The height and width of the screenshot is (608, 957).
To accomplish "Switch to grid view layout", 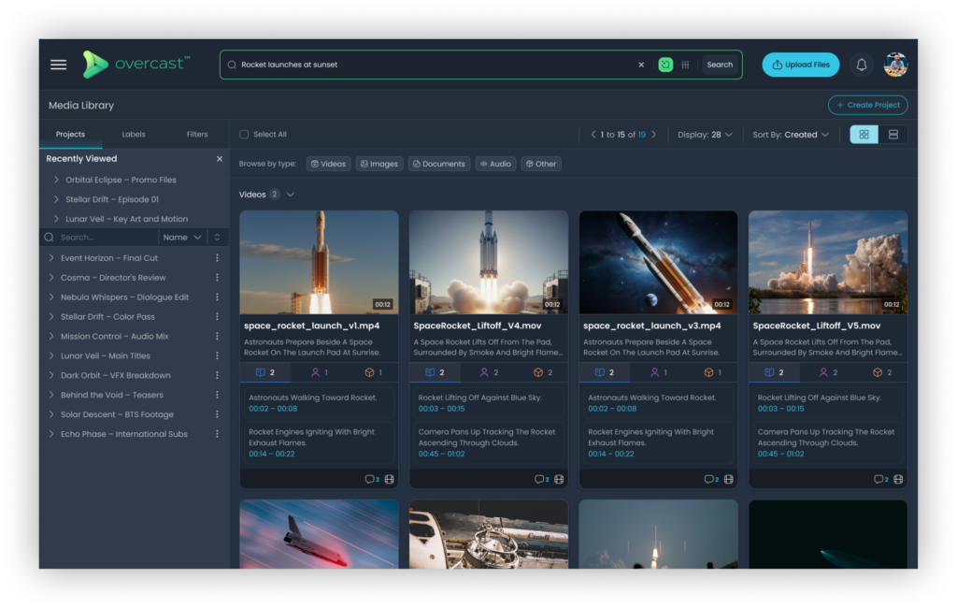I will click(x=864, y=135).
